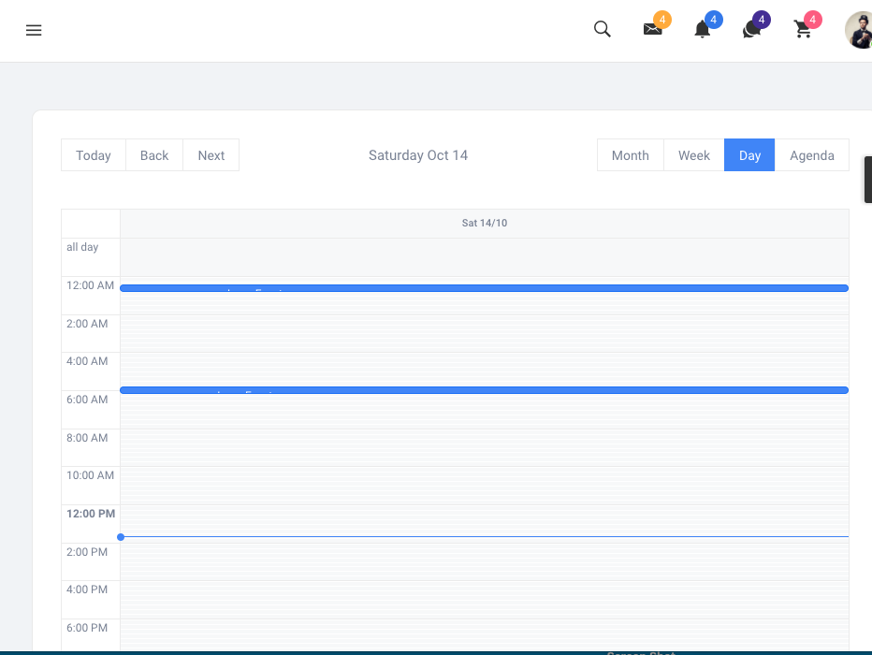Click the 6:00 PM time label

point(87,628)
